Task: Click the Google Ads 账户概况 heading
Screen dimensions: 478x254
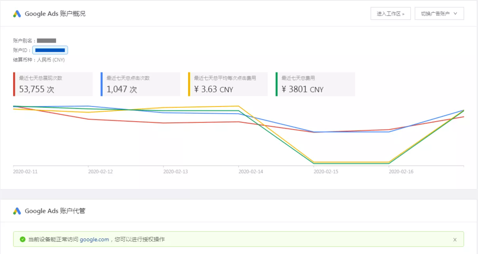Action: tap(55, 14)
